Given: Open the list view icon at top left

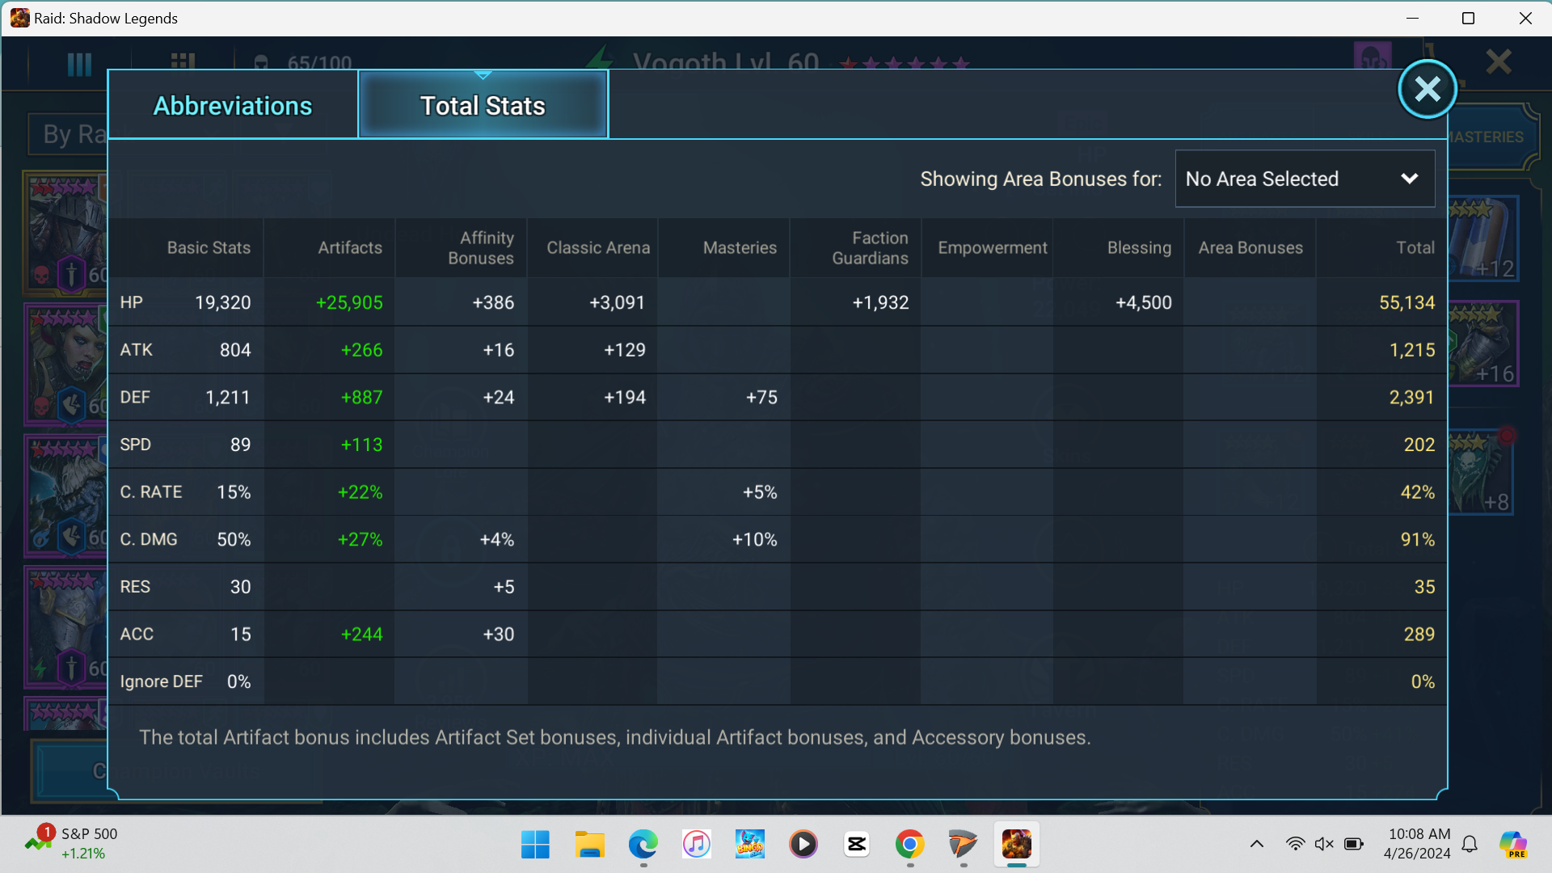Looking at the screenshot, I should click(x=79, y=63).
